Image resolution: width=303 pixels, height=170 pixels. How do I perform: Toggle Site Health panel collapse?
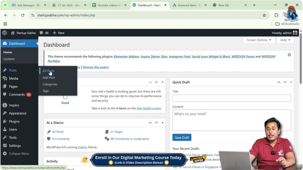[162, 82]
